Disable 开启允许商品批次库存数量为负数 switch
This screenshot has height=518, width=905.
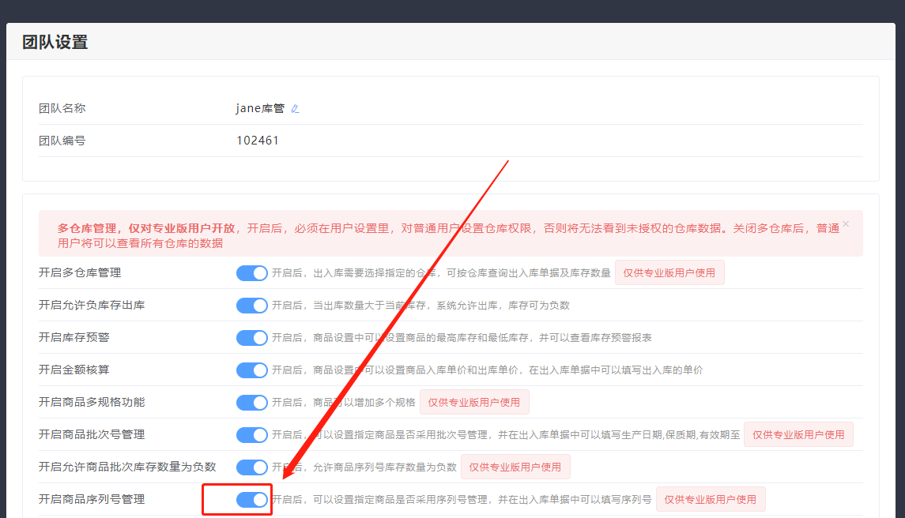tap(252, 467)
